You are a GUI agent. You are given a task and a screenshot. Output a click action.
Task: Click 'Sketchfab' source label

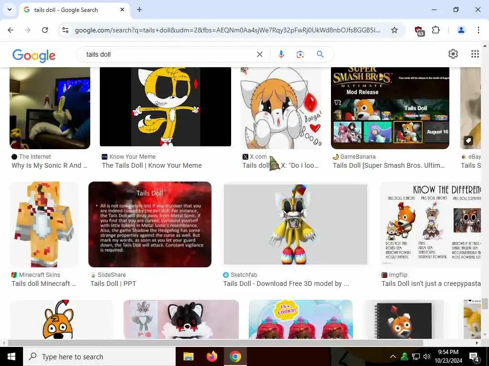(244, 275)
